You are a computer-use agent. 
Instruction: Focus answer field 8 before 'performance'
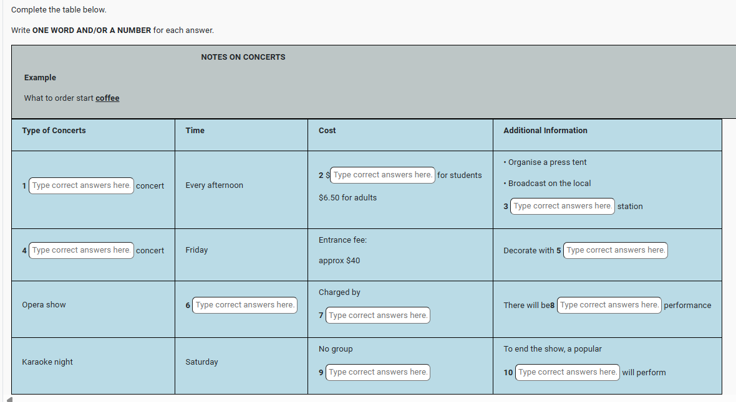(x=609, y=305)
